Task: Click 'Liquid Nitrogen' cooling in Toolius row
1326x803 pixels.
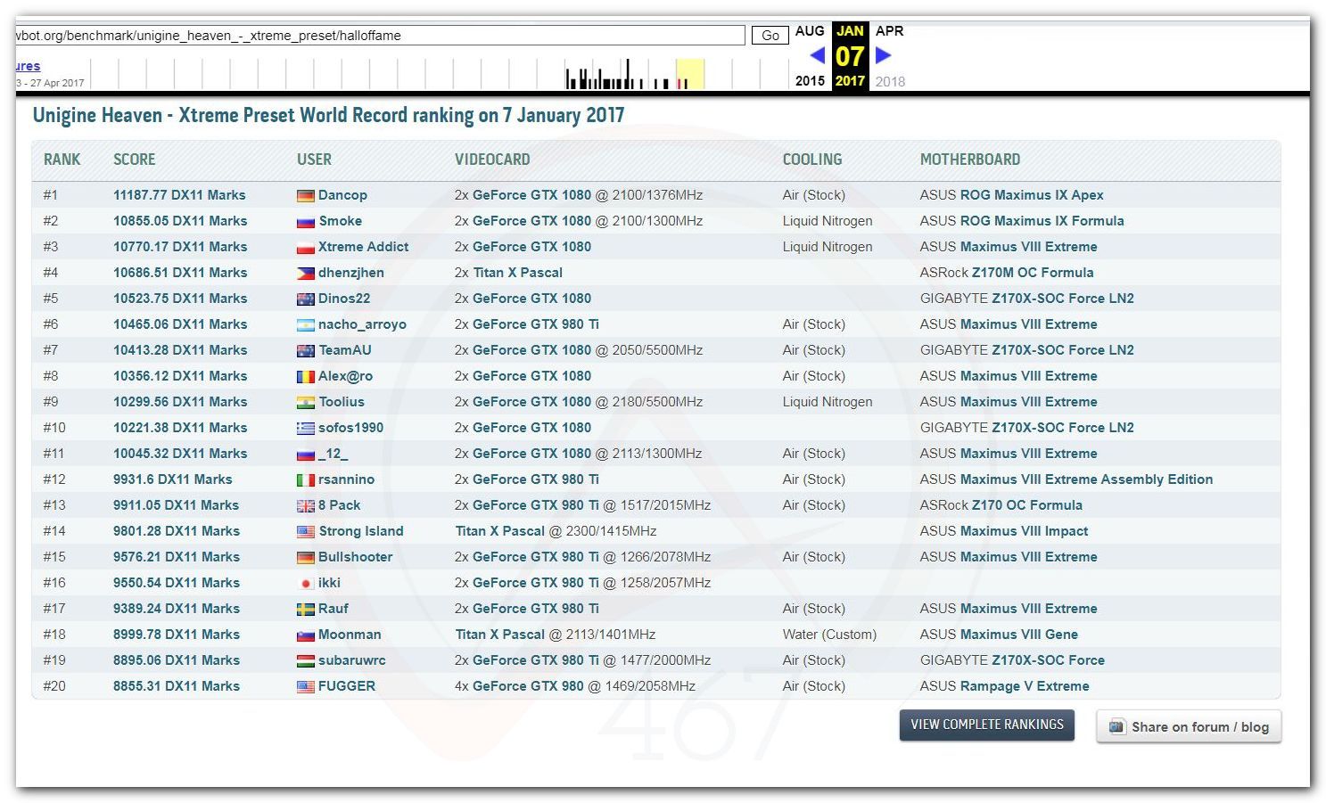Action: tap(828, 402)
